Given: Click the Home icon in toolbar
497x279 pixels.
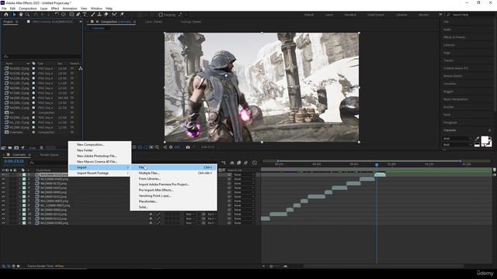Looking at the screenshot, I should (6, 15).
